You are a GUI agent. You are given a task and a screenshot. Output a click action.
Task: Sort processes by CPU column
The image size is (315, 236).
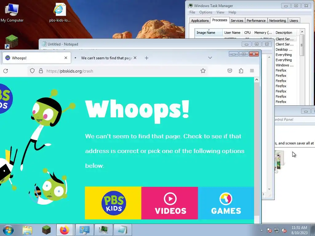[x=247, y=33]
